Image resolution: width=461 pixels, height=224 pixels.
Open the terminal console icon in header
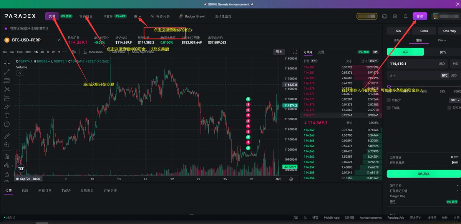tap(385, 16)
